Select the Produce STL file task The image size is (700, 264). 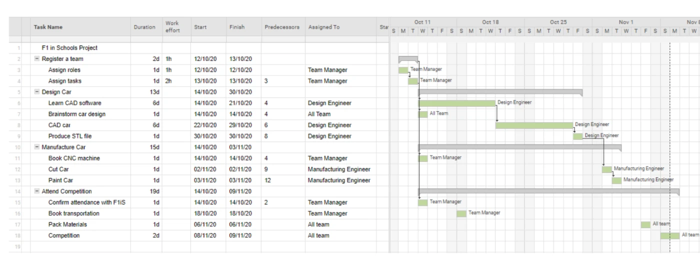[70, 136]
